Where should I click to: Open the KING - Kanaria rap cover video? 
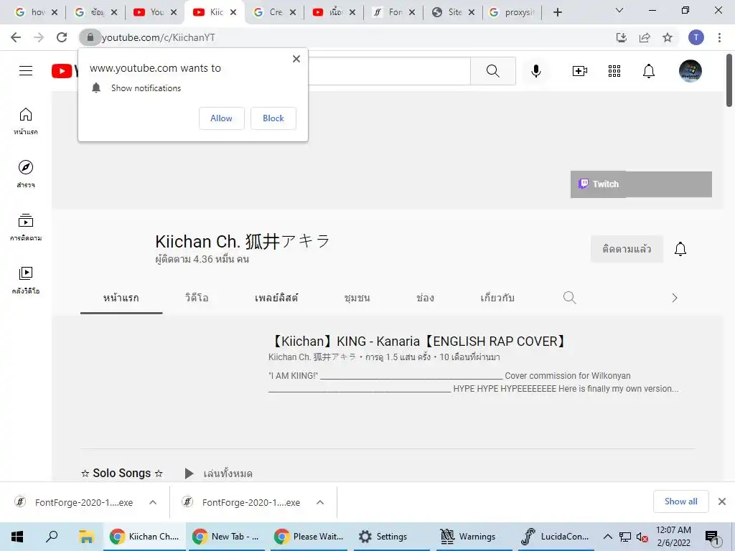pyautogui.click(x=418, y=341)
